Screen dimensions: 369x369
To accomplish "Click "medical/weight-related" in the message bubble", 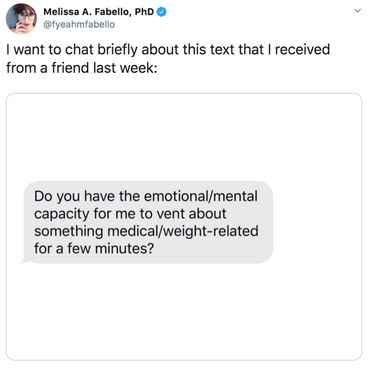I will point(182,231).
